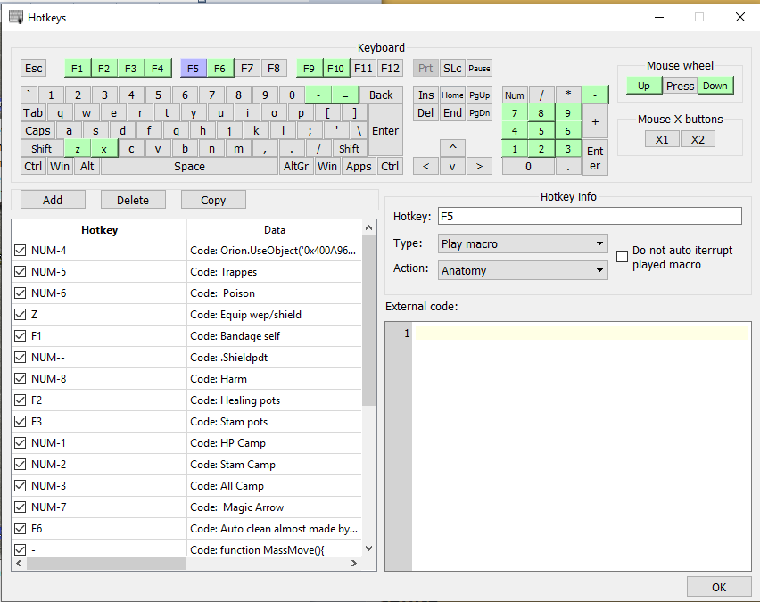Toggle the NUM-5 hotkey checkbox
760x602 pixels.
[x=20, y=272]
